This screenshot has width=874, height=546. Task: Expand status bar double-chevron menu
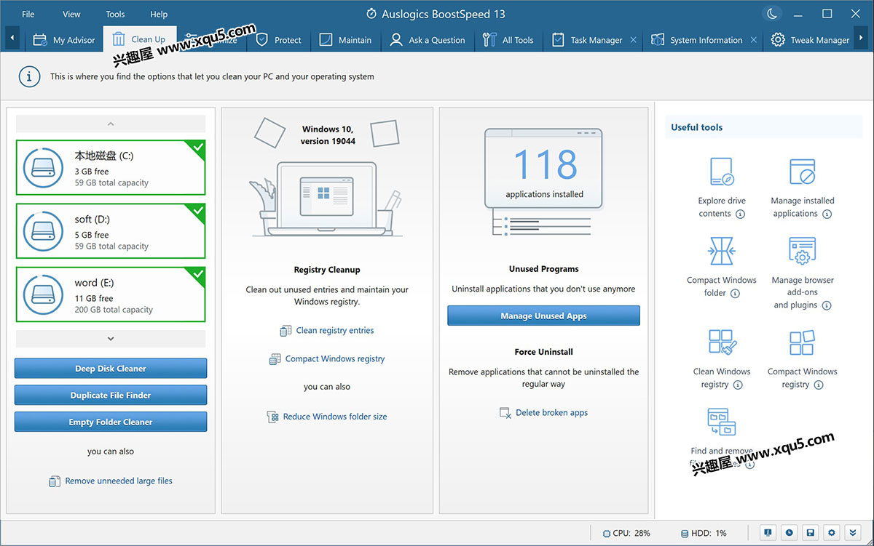click(854, 533)
